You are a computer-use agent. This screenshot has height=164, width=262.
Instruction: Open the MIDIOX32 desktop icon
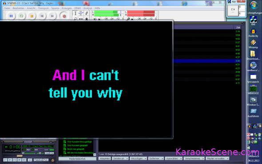tap(253, 90)
